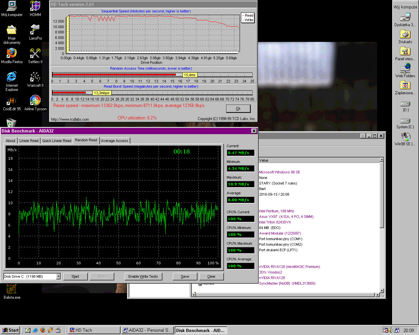
Task: Click the 13,3mbps burst speed bar
Action: coord(69,93)
